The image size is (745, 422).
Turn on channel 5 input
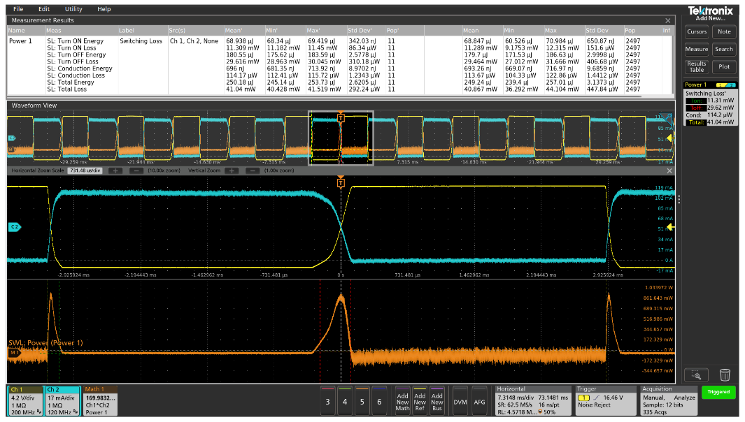tap(362, 401)
